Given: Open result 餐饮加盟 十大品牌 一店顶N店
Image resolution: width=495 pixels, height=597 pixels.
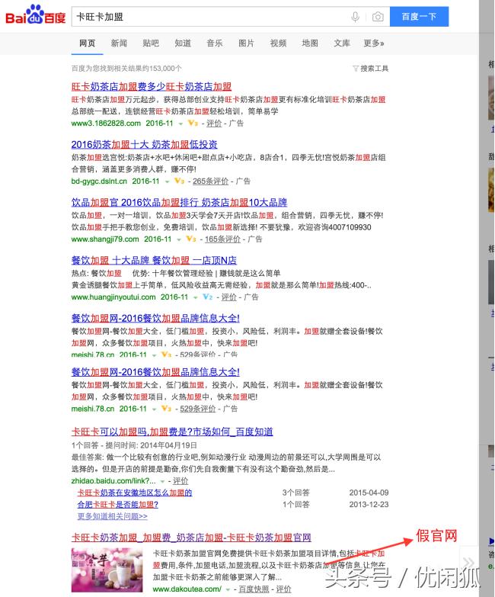Looking at the screenshot, I should [154, 260].
